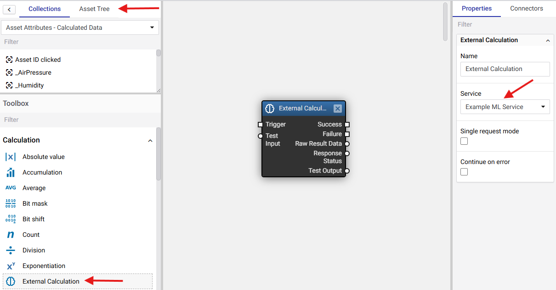
Task: Select the Bit mask icon
Action: pos(11,203)
